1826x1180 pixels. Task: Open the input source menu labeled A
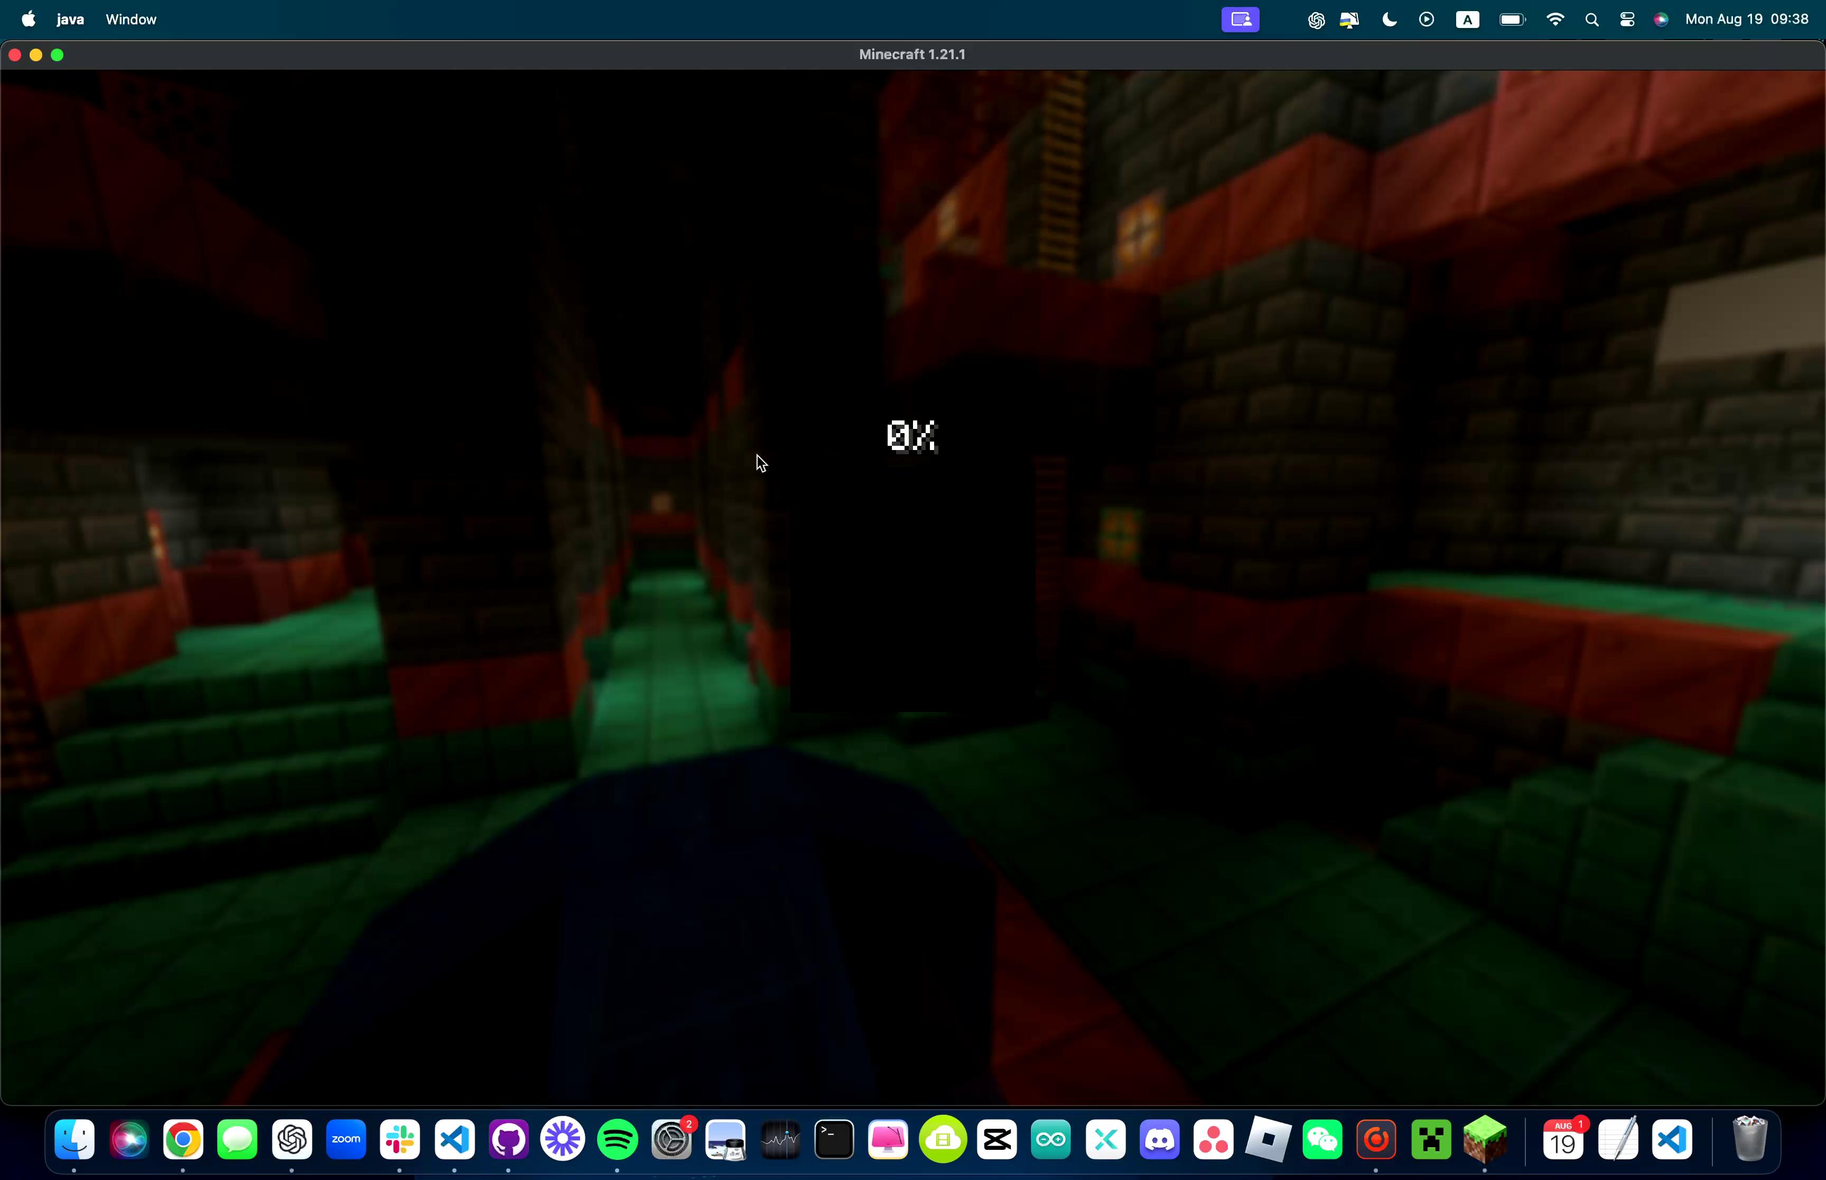(x=1467, y=18)
